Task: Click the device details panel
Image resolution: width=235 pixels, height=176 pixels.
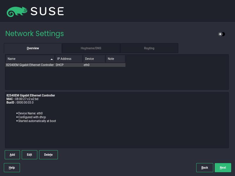Action: point(117,120)
